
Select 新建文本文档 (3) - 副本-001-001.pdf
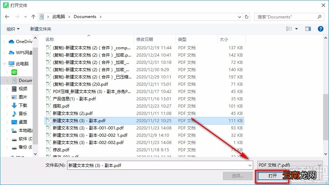144,128
